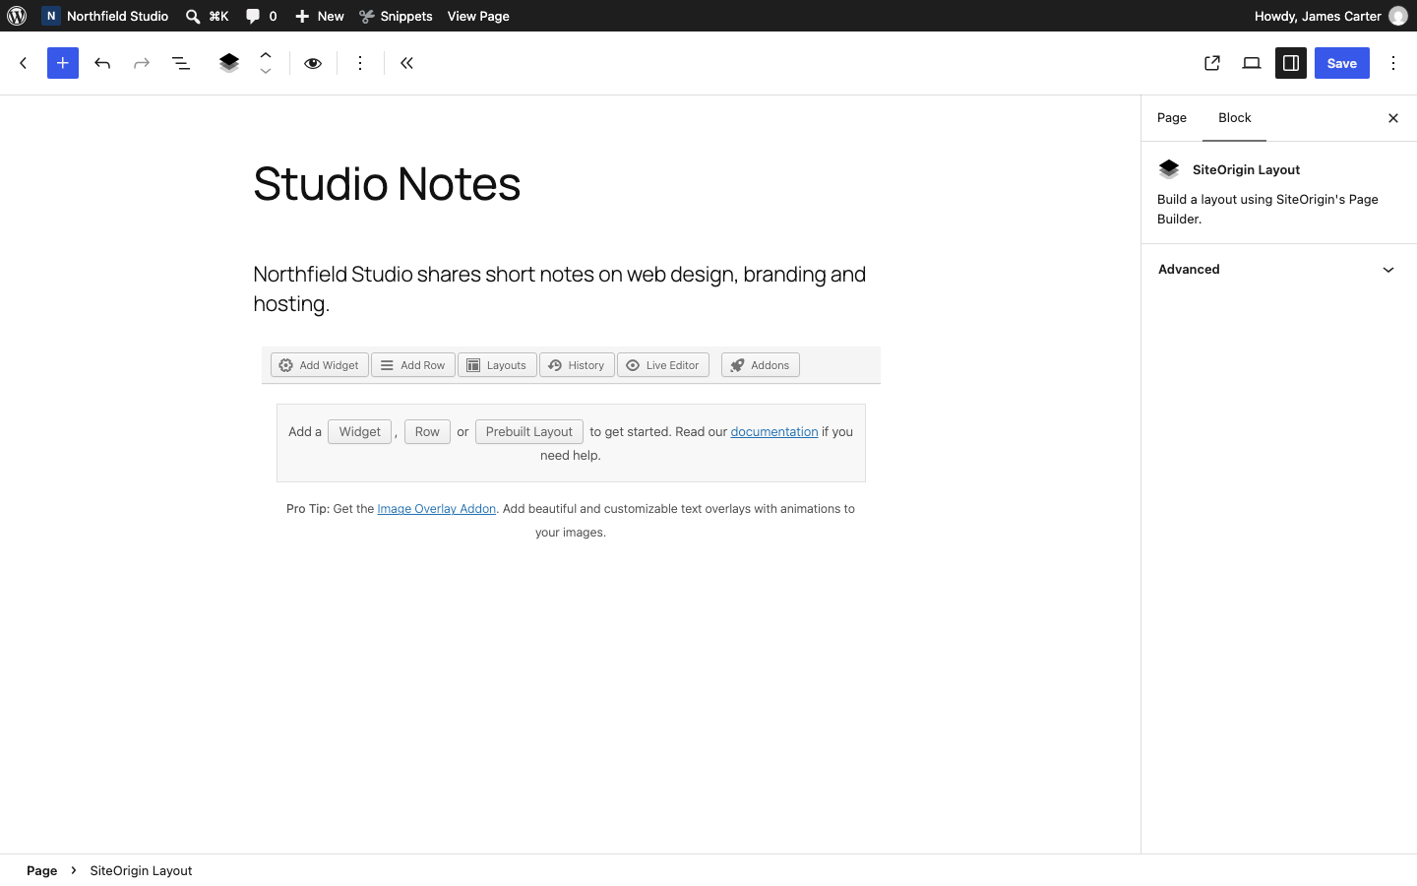Click the View Page link

tap(478, 16)
